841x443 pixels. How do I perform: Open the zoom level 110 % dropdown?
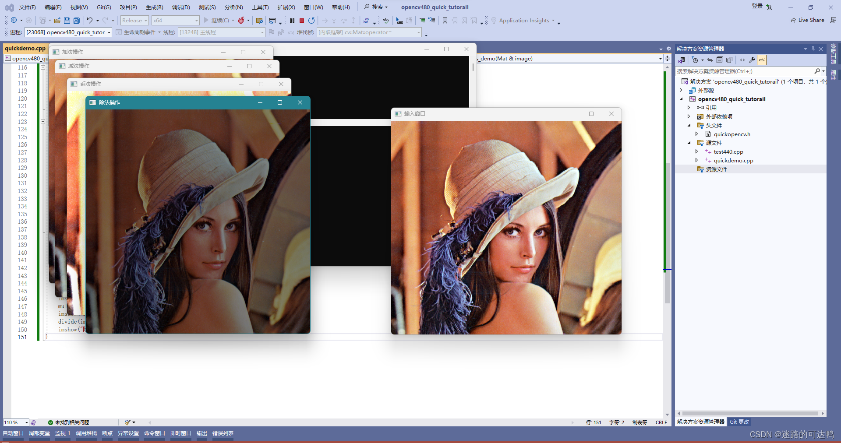tap(16, 422)
